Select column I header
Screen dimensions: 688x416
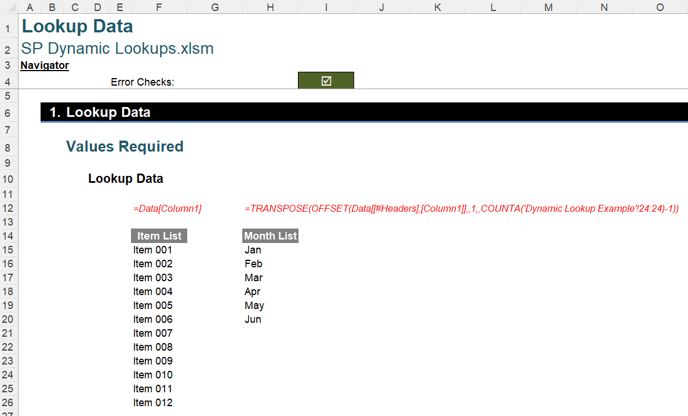coord(326,8)
